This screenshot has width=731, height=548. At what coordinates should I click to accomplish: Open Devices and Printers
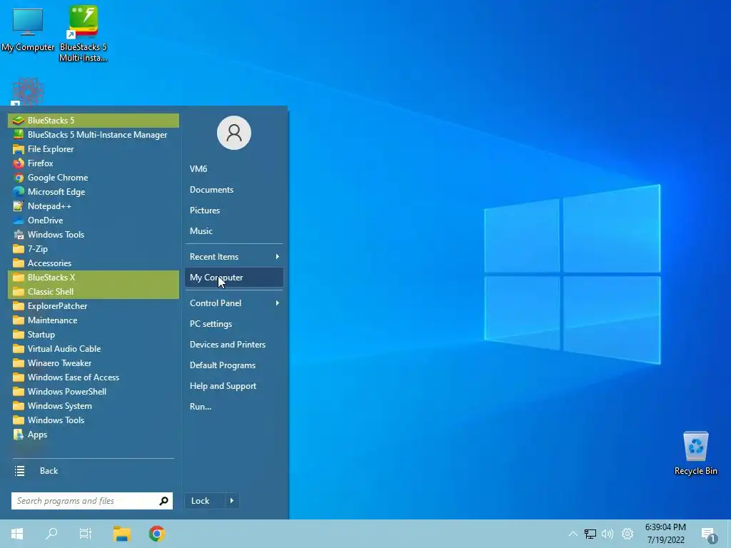click(234, 345)
